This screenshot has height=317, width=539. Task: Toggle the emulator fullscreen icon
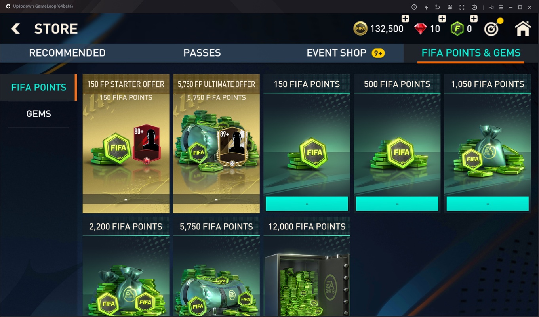point(462,7)
